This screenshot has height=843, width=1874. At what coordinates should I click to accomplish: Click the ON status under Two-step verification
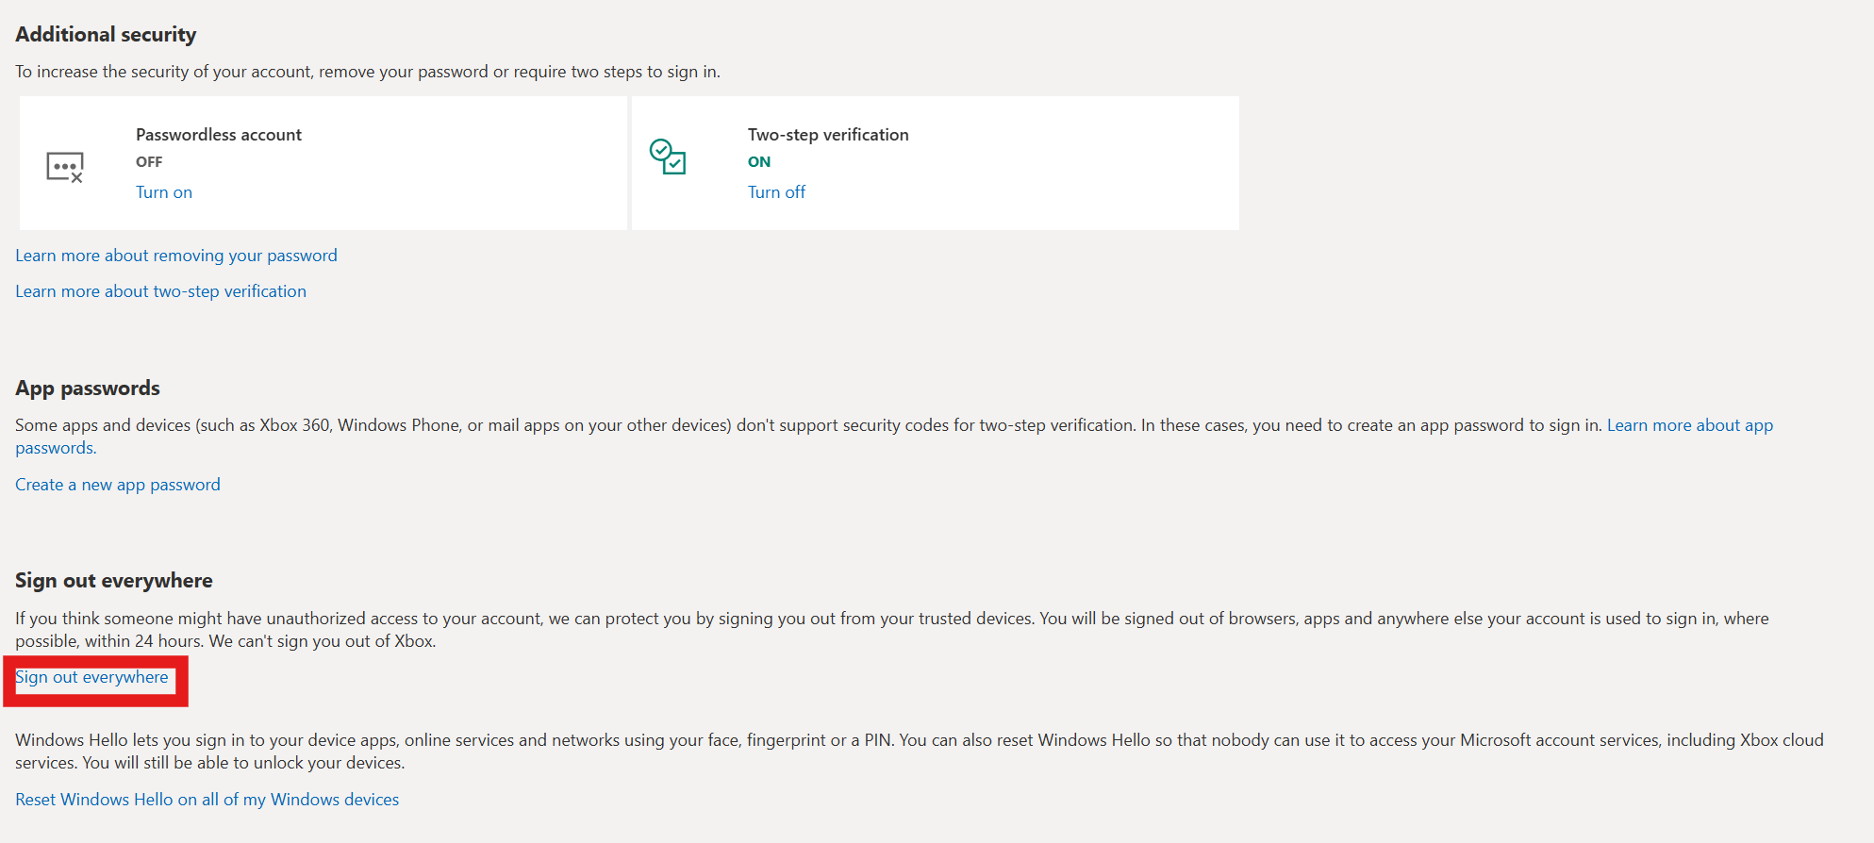point(759,162)
